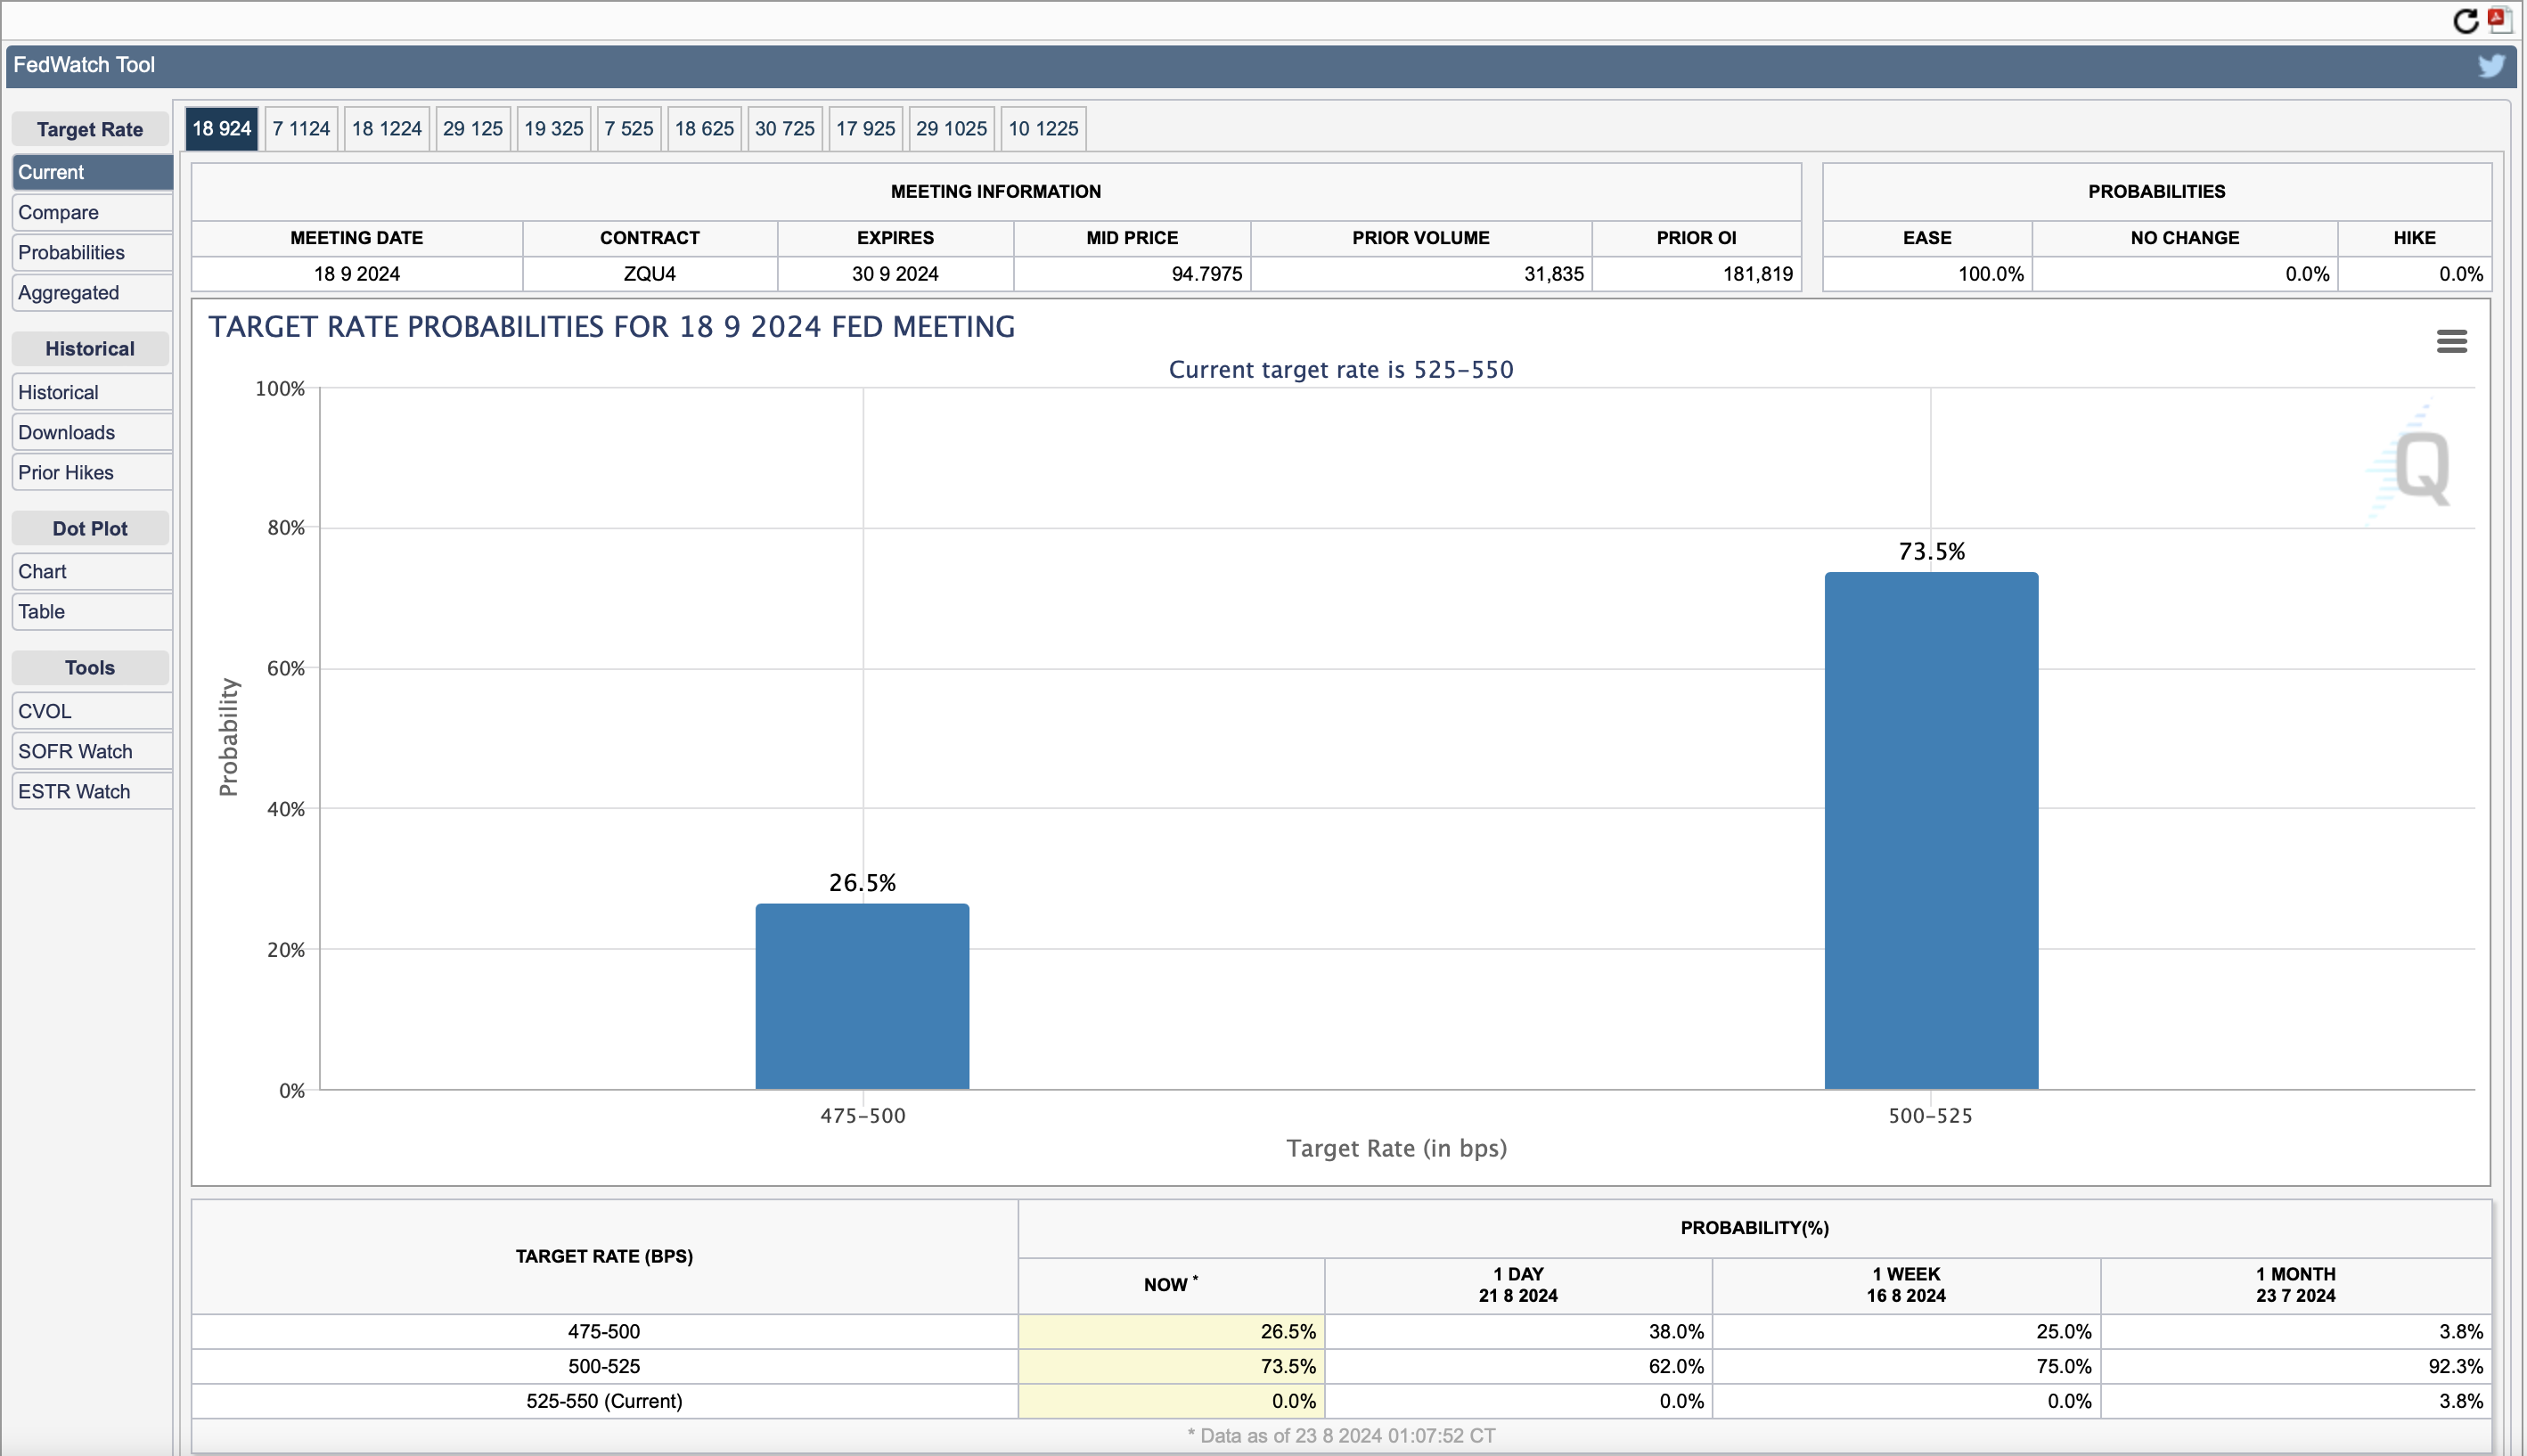This screenshot has height=1456, width=2527.
Task: Open the Current target rate view
Action: click(x=92, y=172)
